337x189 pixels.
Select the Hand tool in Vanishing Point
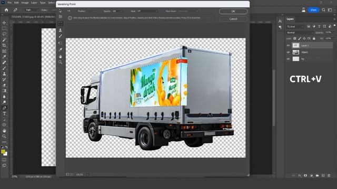point(61,56)
